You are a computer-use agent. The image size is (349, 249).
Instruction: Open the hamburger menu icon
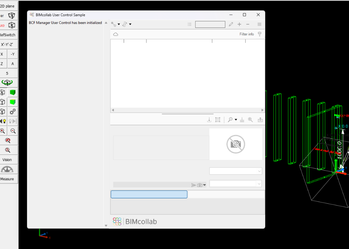tap(260, 24)
